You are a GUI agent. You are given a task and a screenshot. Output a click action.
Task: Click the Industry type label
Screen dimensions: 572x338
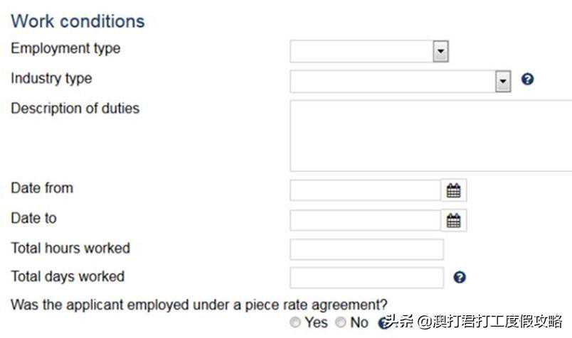pos(51,78)
